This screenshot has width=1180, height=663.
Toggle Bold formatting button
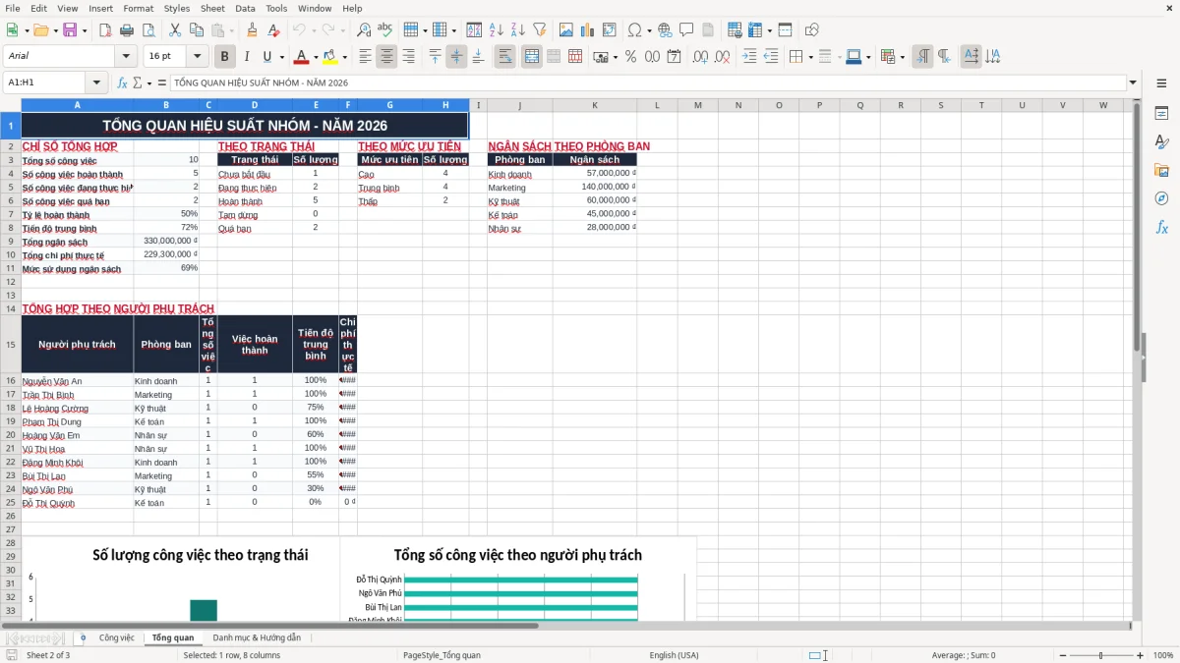point(225,57)
